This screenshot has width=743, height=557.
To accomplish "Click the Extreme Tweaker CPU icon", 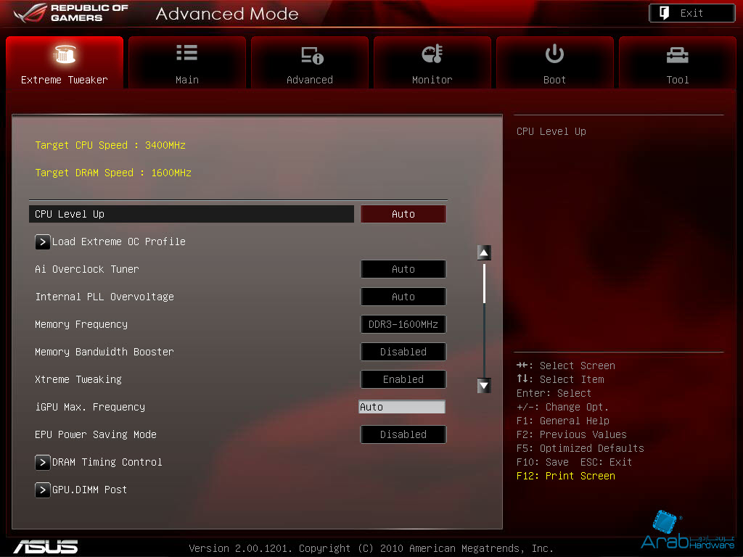I will coord(65,54).
